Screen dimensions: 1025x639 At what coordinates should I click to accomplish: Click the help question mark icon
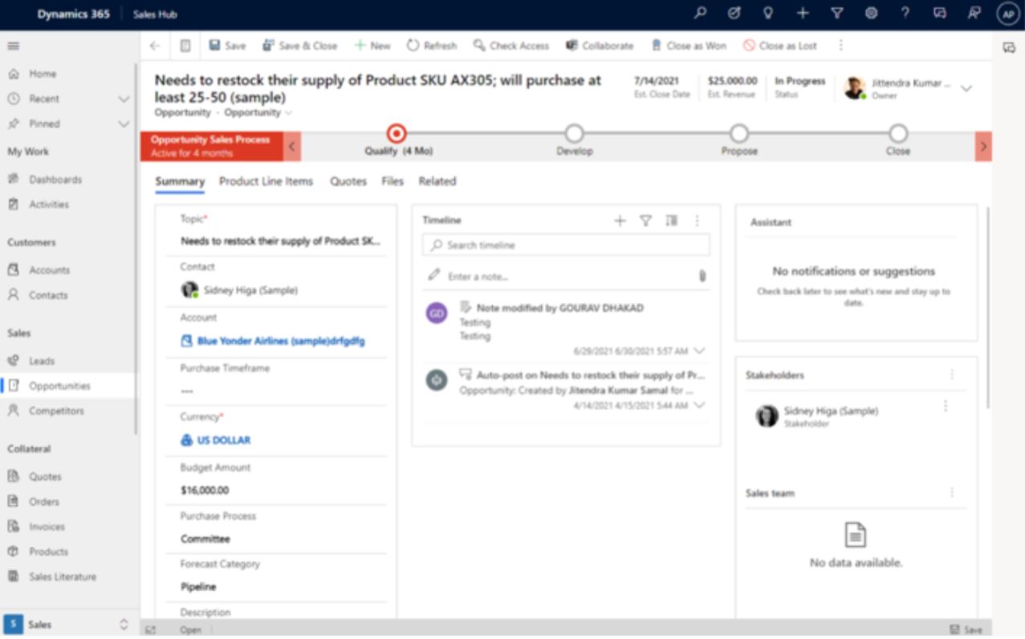(x=905, y=14)
